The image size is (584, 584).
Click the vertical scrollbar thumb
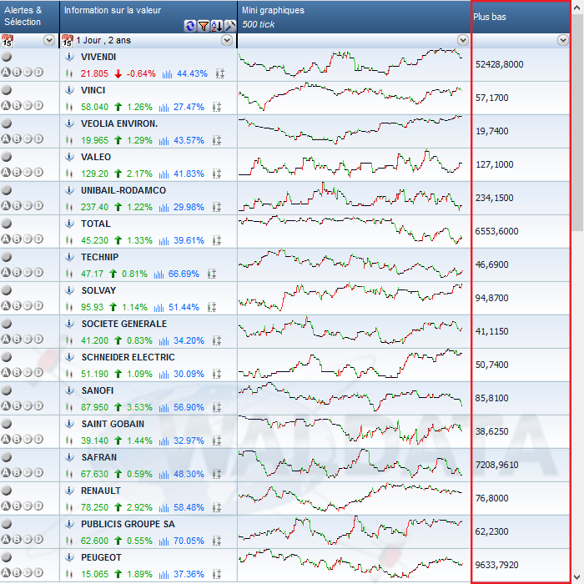click(577, 123)
